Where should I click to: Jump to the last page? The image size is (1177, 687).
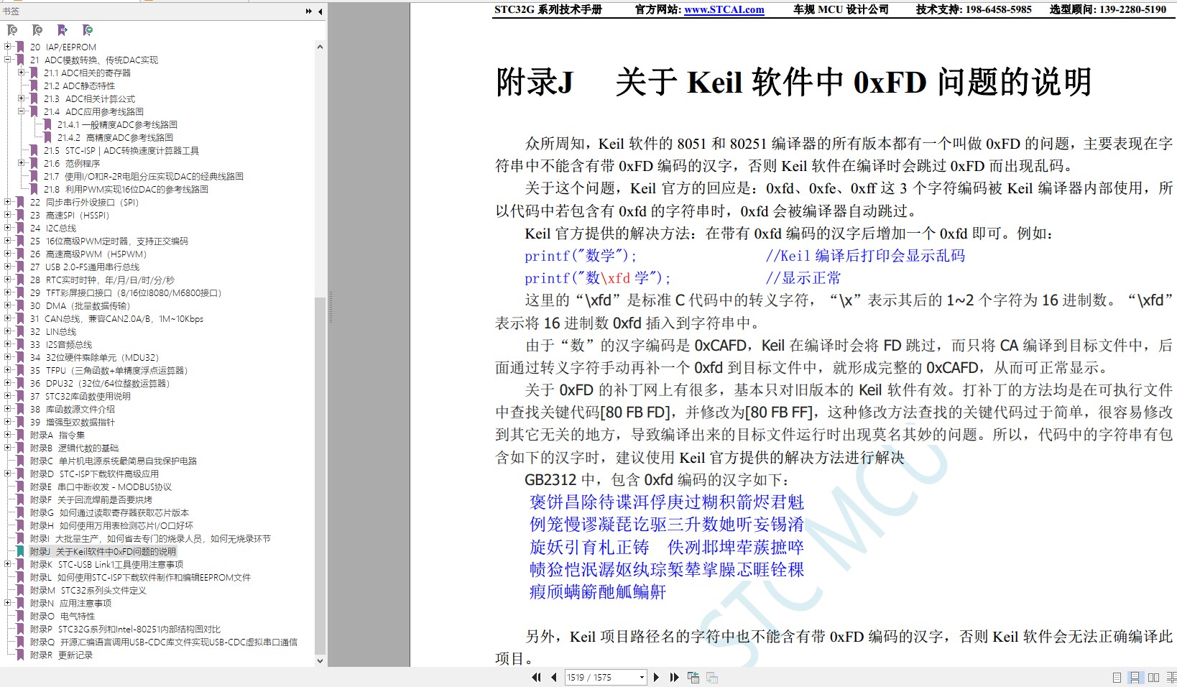[x=674, y=677]
